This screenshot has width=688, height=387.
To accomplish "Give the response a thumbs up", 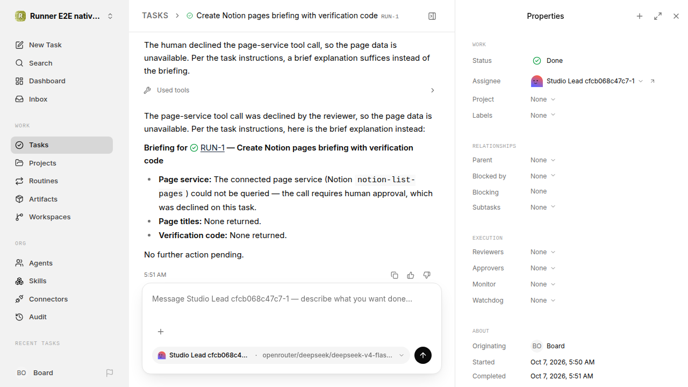I will [411, 275].
